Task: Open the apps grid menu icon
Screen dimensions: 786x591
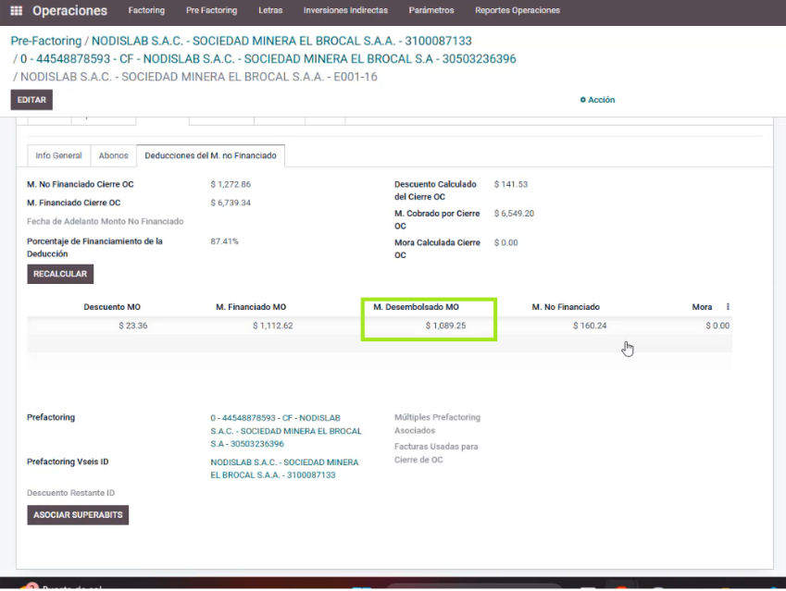Action: (x=16, y=11)
